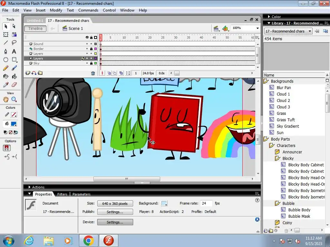This screenshot has height=247, width=330.
Task: Select the Brush tool
Action: [x=14, y=68]
